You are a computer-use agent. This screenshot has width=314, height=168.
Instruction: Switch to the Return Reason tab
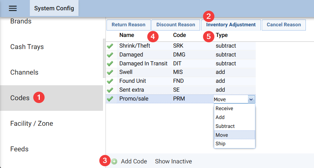[x=128, y=25]
